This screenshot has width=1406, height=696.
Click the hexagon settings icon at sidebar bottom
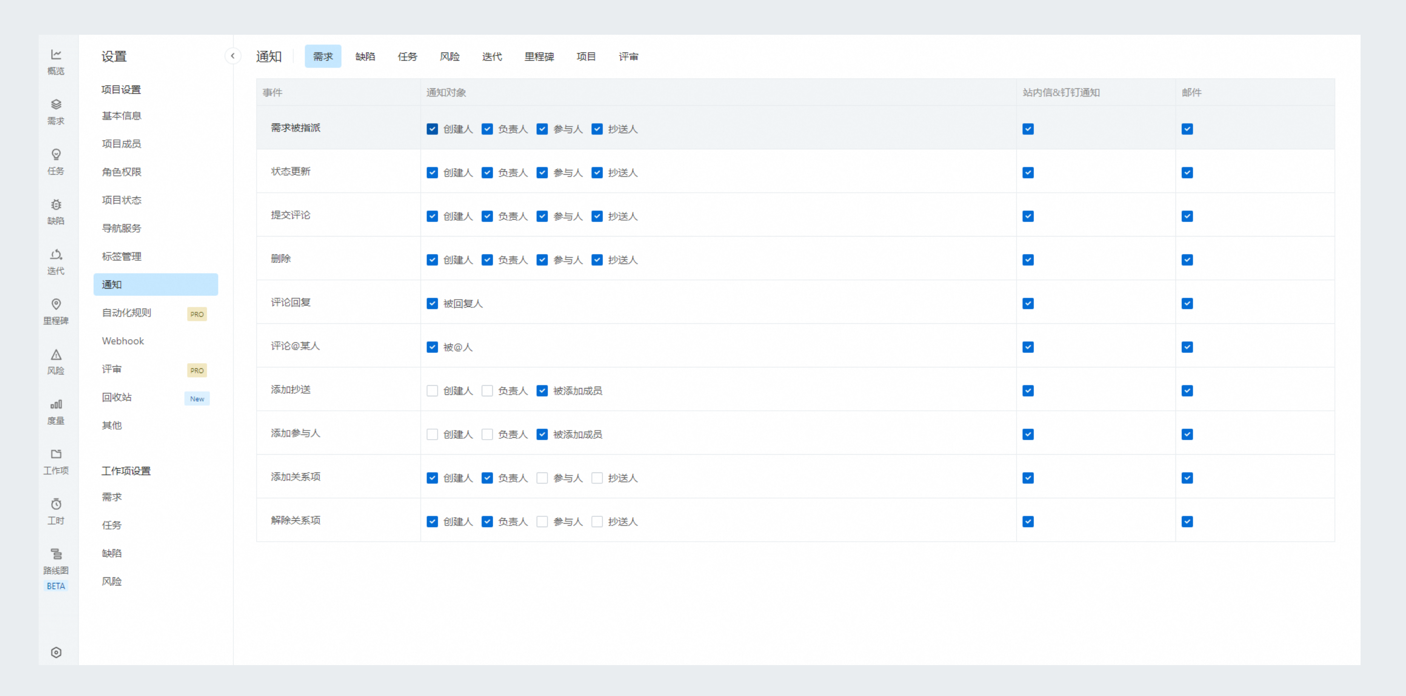(56, 653)
